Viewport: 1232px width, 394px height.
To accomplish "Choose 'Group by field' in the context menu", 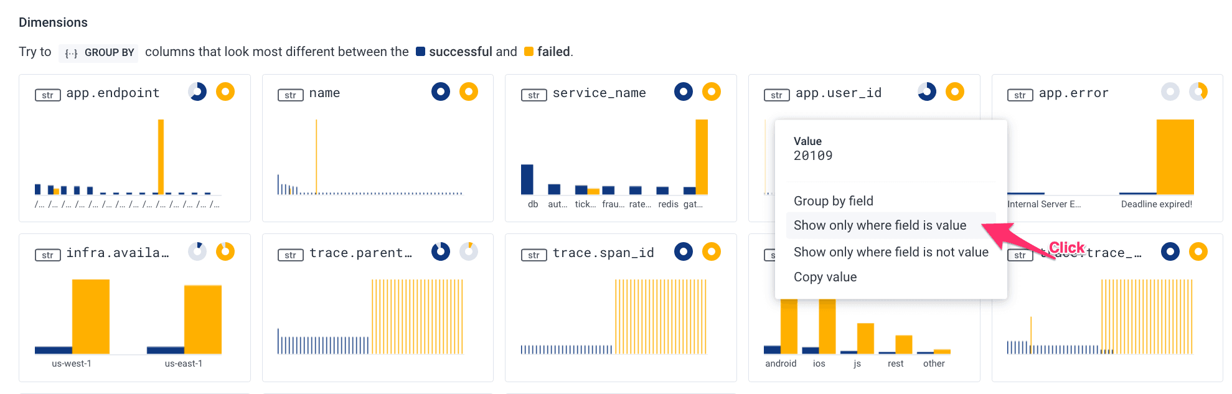I will (834, 201).
